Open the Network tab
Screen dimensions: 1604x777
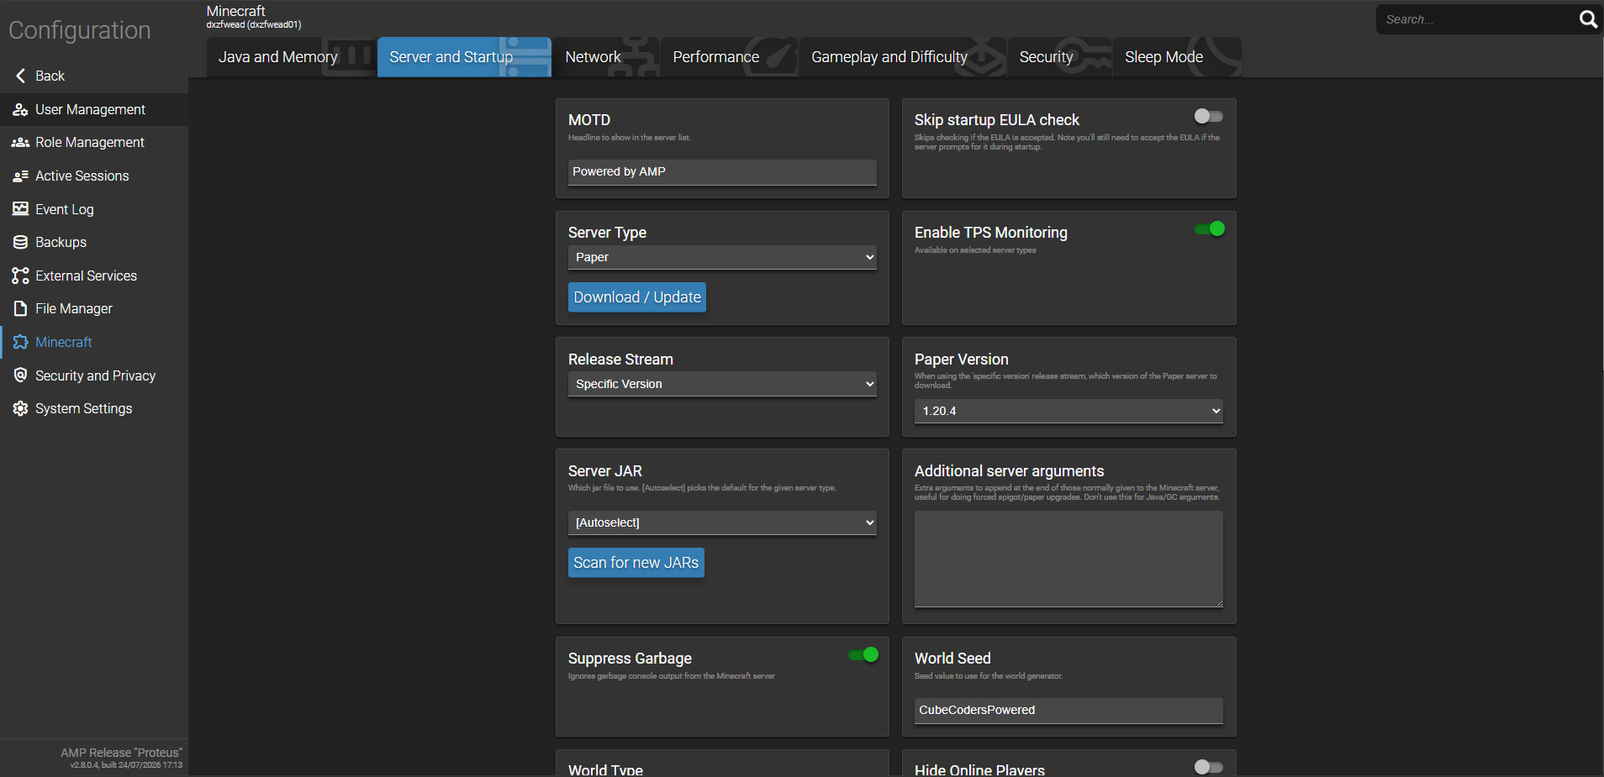point(606,57)
